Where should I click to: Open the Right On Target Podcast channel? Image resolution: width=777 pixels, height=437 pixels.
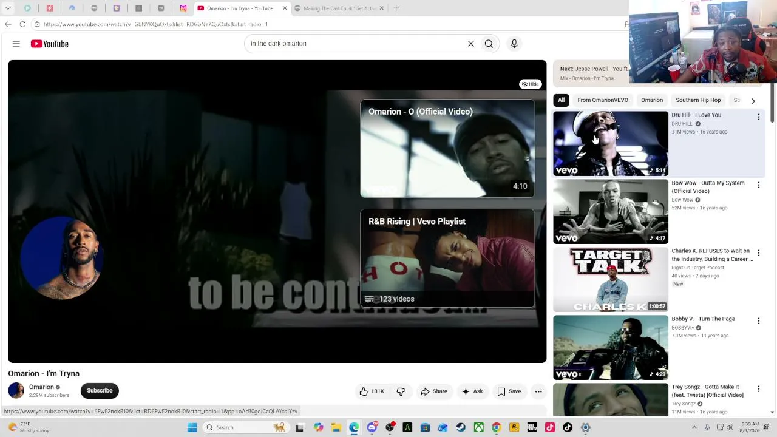pyautogui.click(x=697, y=268)
